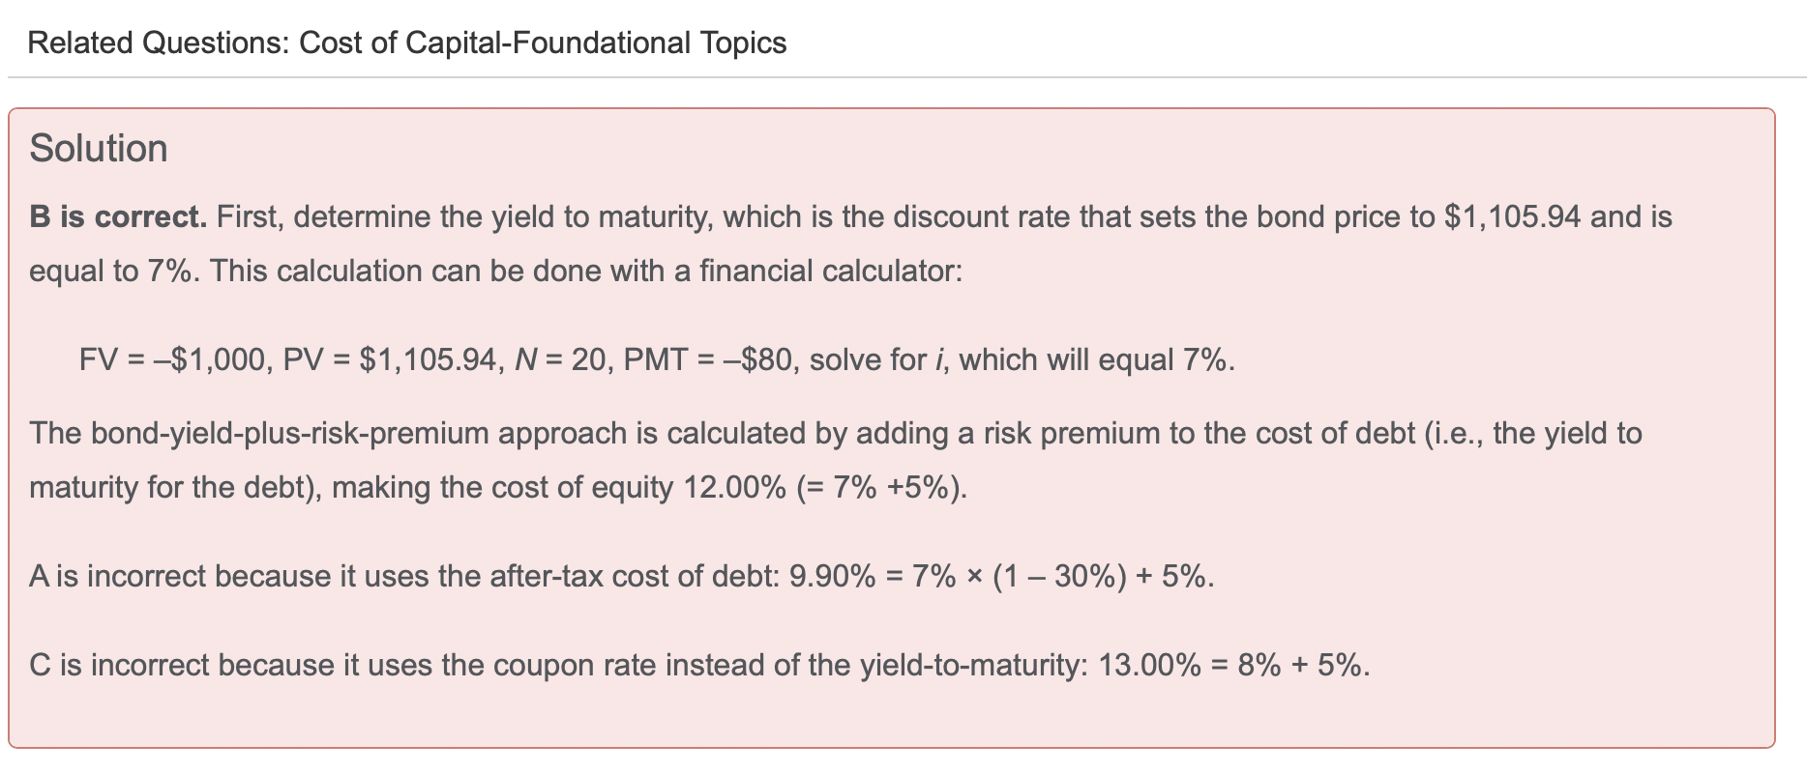Click the "(1 – 30%)" tax term
Image resolution: width=1807 pixels, height=773 pixels.
(1059, 576)
